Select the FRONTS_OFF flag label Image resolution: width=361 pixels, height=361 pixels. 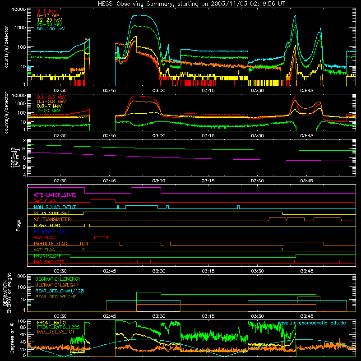point(47,256)
